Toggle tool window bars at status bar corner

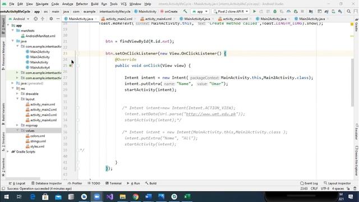[x=3, y=189]
